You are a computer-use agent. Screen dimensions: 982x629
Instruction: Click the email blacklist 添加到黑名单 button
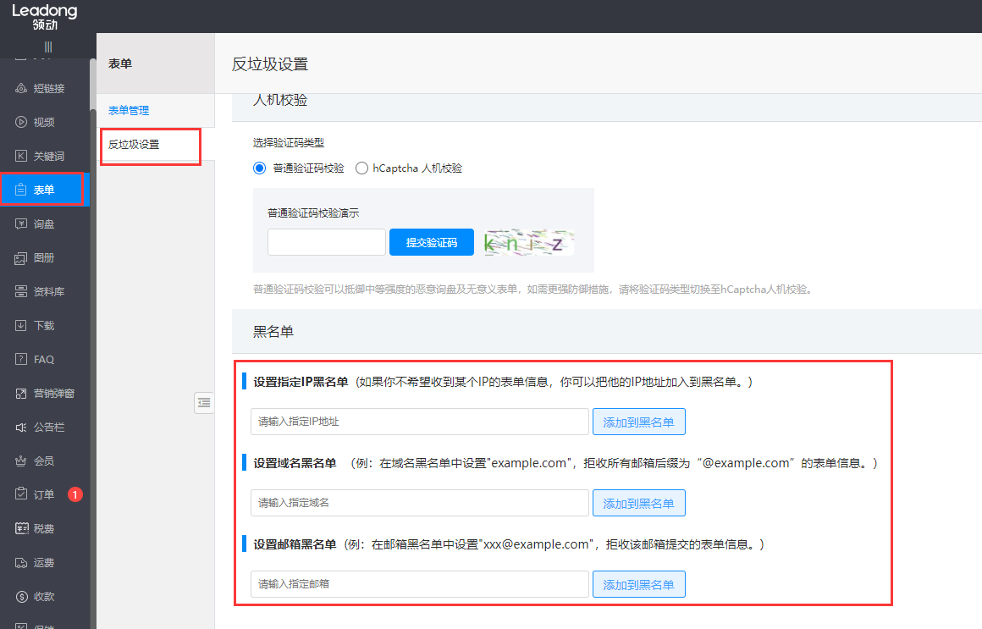(x=638, y=583)
